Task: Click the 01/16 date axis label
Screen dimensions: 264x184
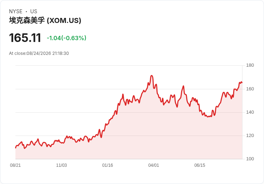Action: (108, 165)
